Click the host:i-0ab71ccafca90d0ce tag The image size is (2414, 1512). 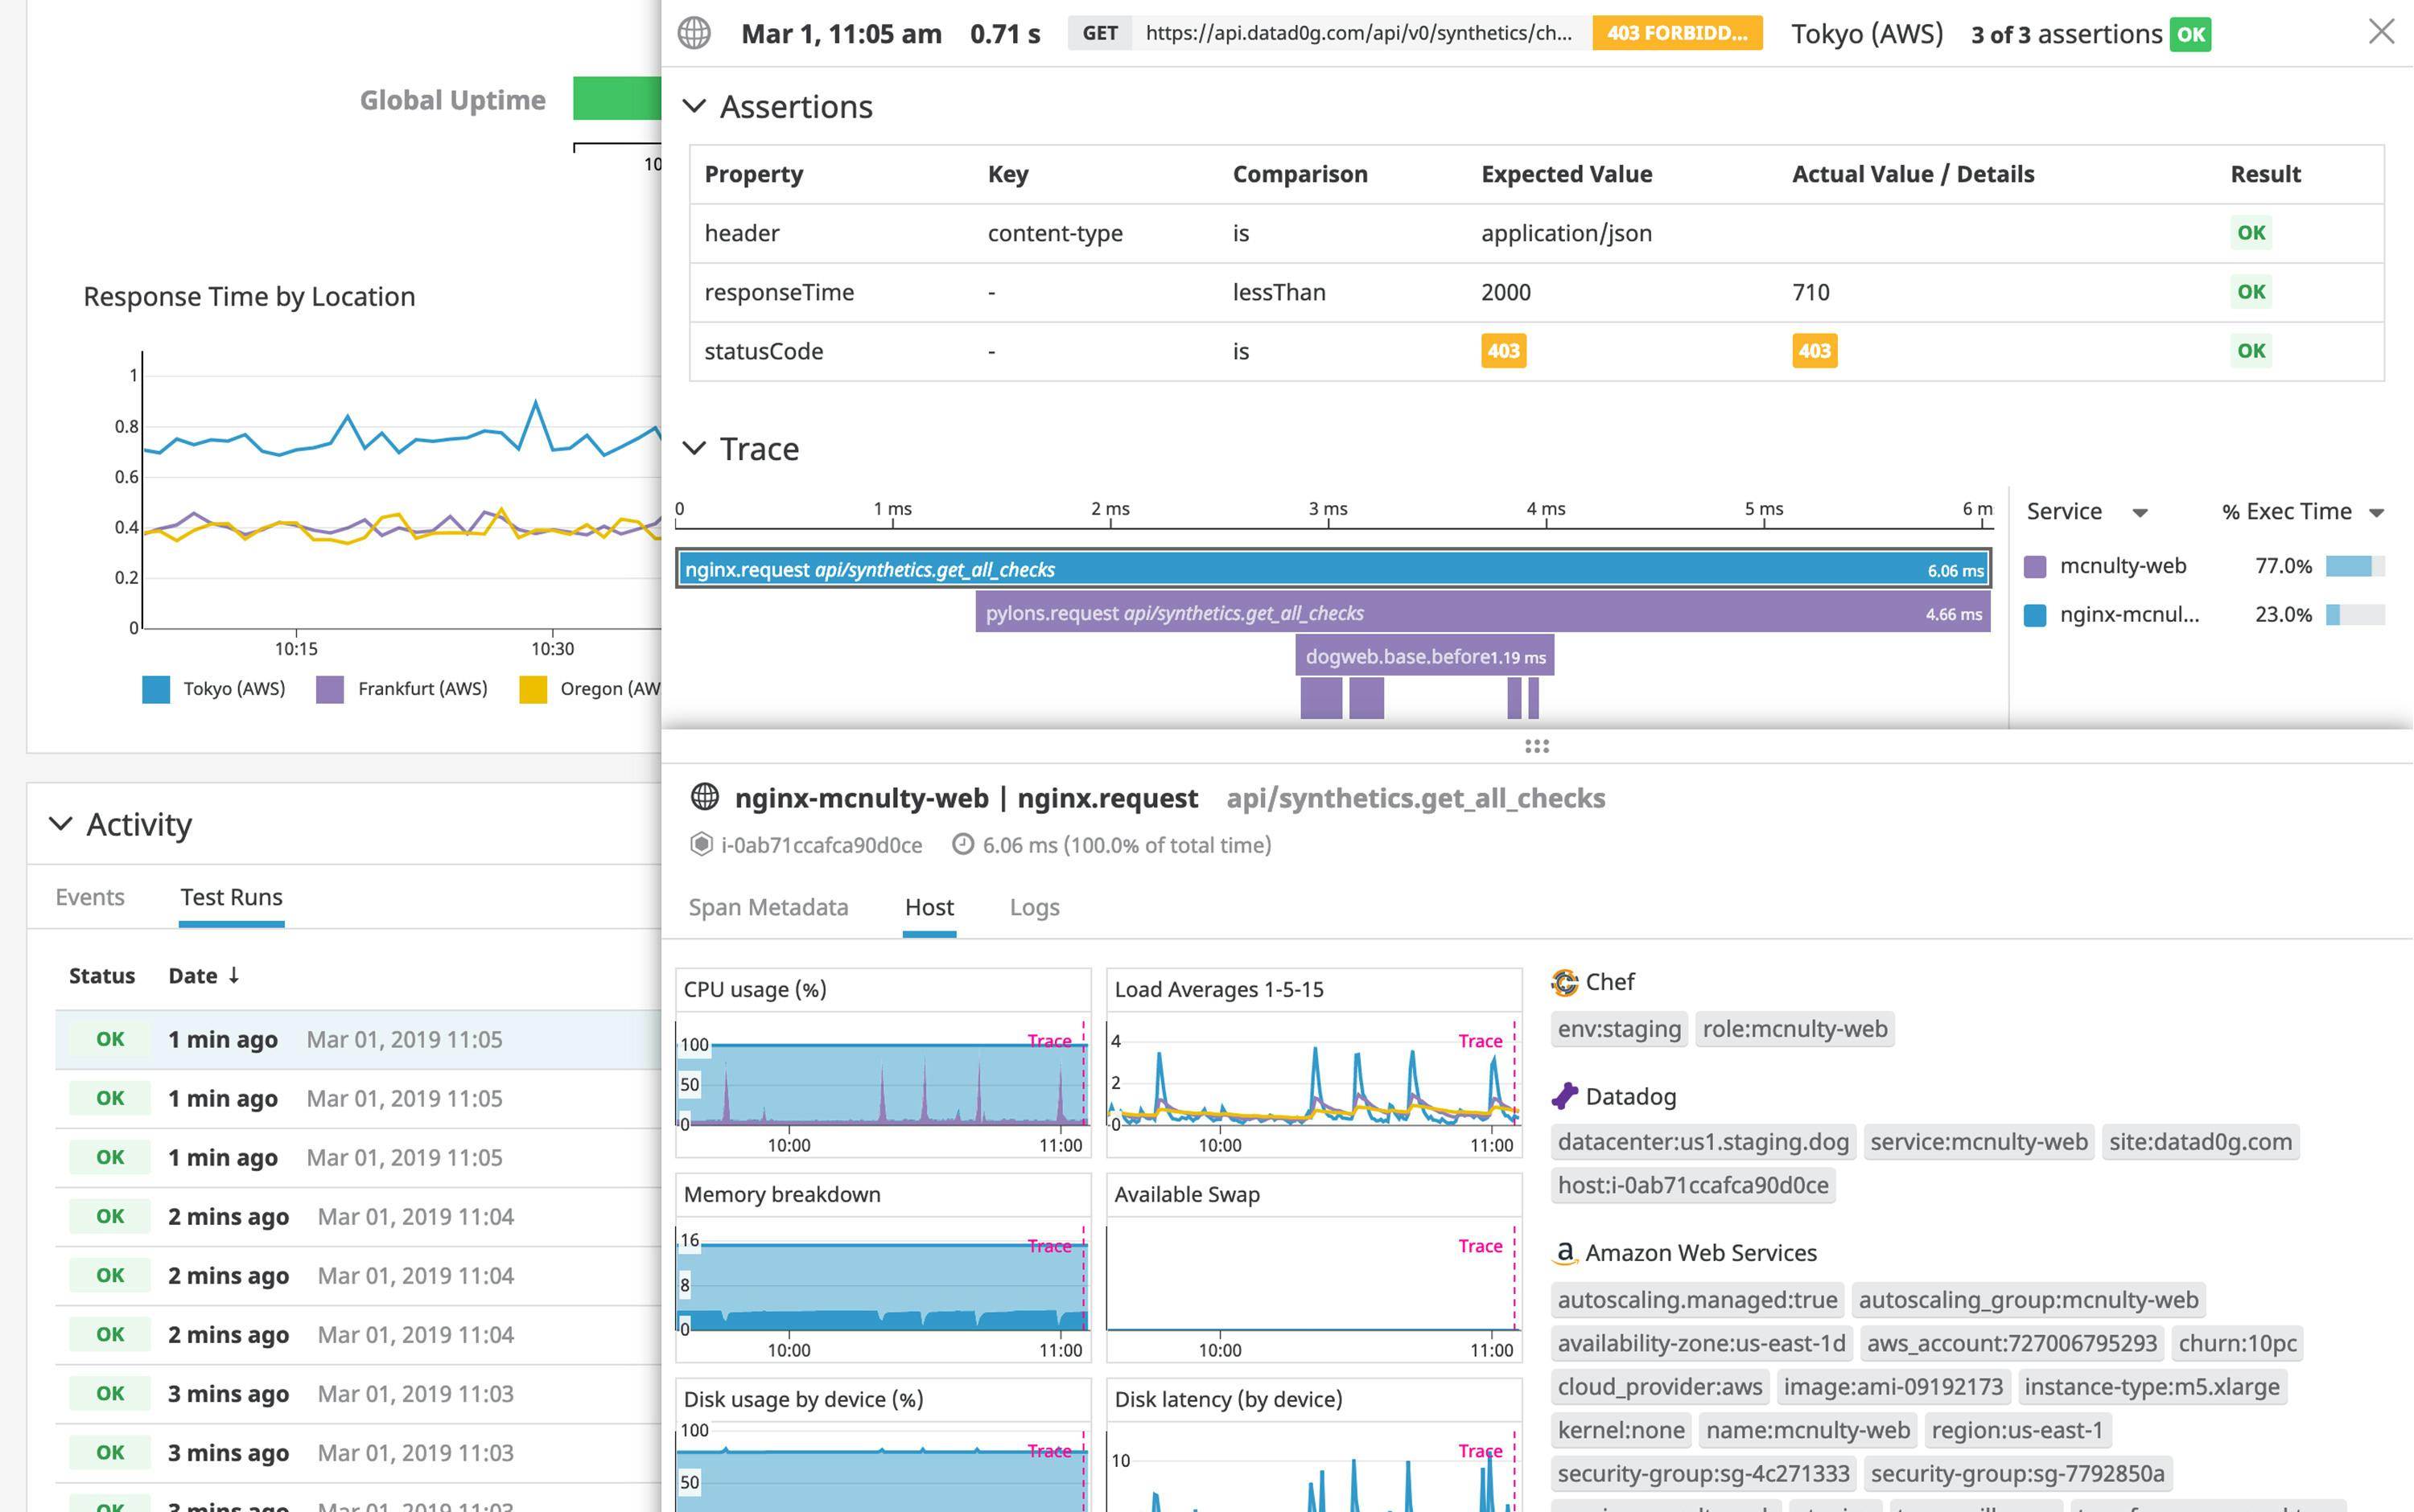(1695, 1185)
